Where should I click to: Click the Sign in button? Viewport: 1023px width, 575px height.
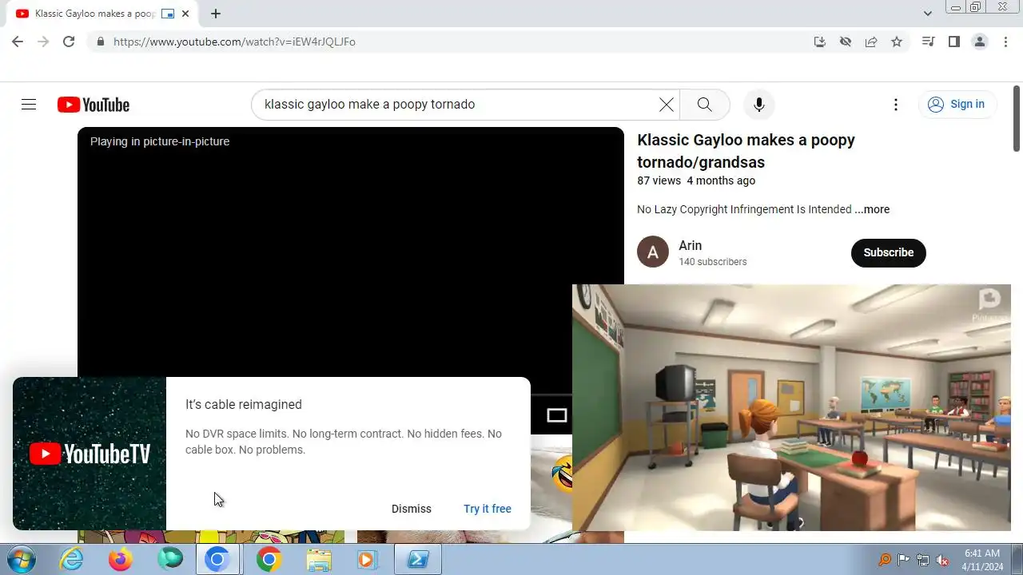[x=957, y=105]
